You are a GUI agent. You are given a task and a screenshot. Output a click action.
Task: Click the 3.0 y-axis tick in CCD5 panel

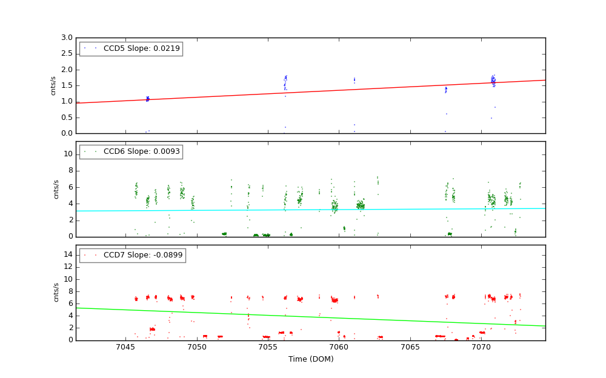(67, 38)
